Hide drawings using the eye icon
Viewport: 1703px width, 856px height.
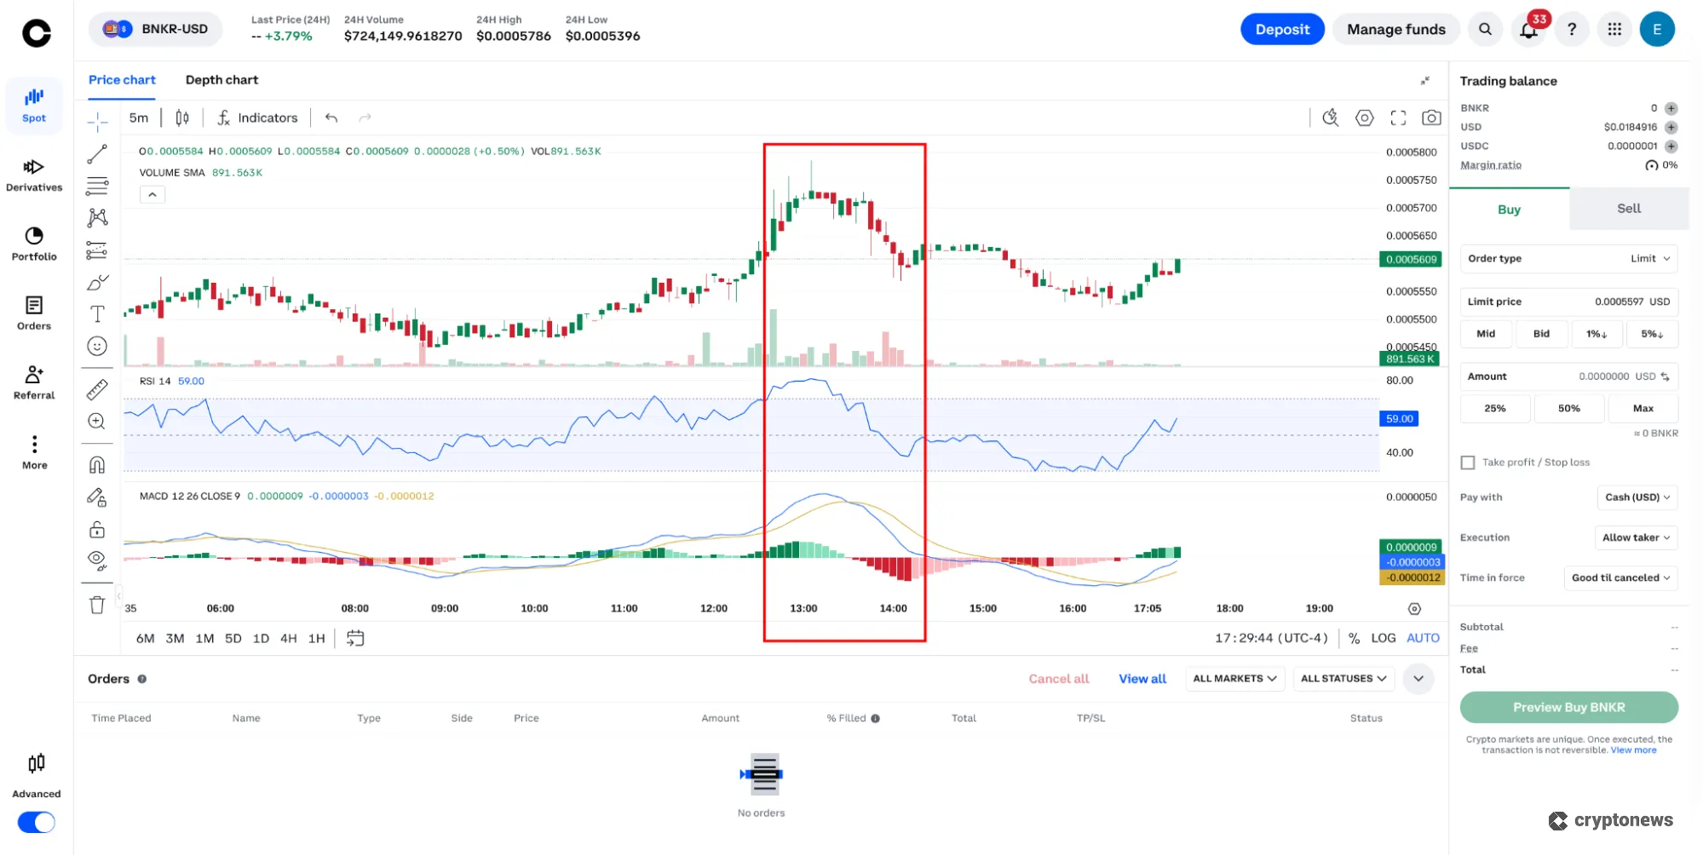click(97, 559)
